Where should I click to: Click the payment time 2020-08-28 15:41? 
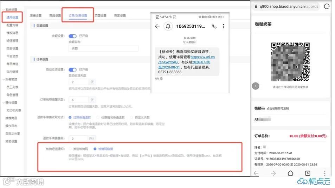[x=281, y=153]
